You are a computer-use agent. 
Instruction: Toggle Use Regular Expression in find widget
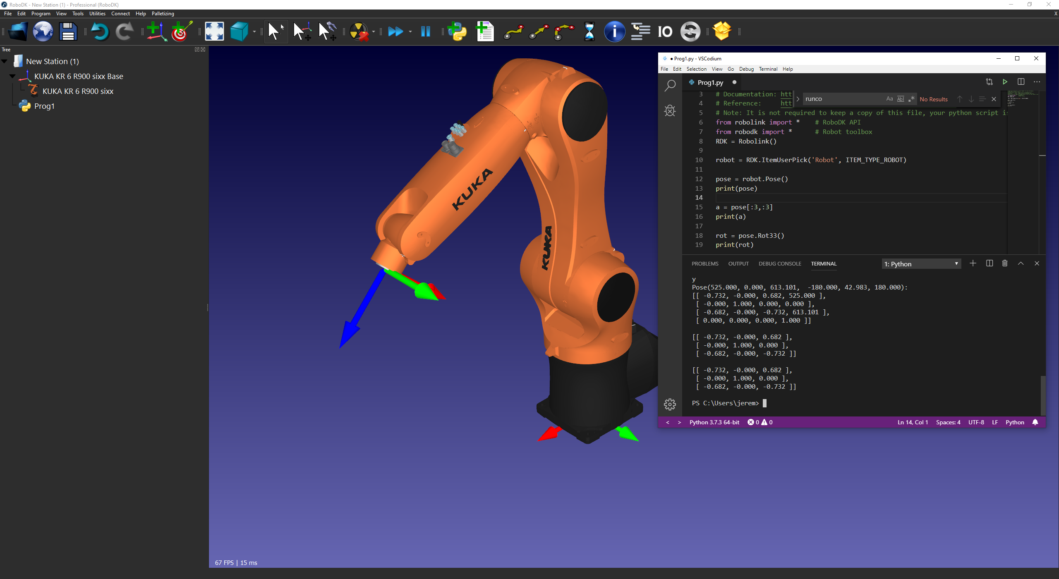click(911, 99)
